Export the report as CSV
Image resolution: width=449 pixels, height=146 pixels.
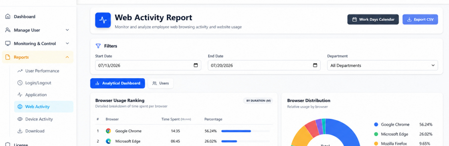tap(420, 20)
